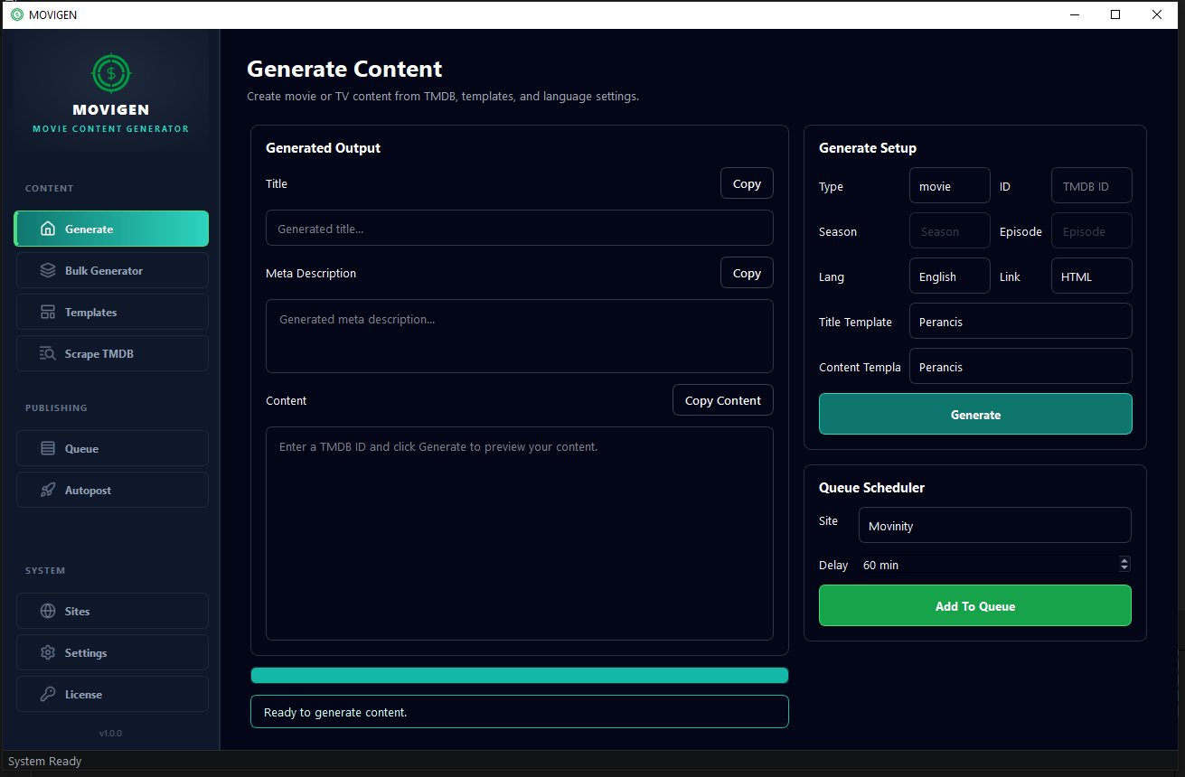
Task: Minimize the MOVIGEN window
Action: coord(1075,14)
